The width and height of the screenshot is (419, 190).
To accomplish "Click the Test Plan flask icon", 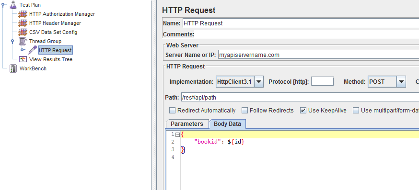I will coord(13,5).
